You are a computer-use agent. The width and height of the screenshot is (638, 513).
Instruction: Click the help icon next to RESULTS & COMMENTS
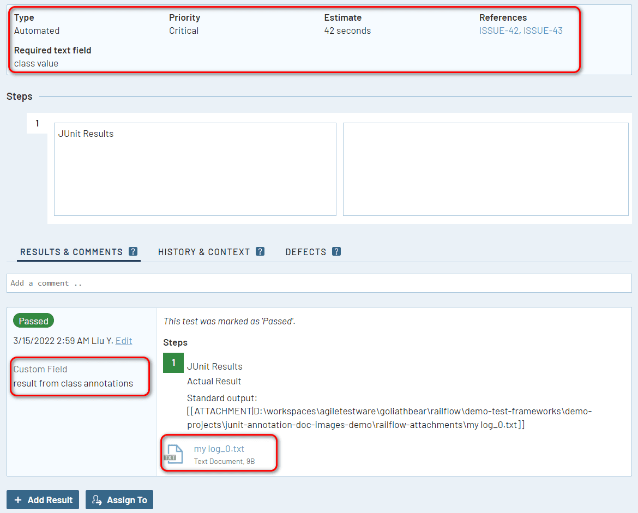tap(133, 251)
